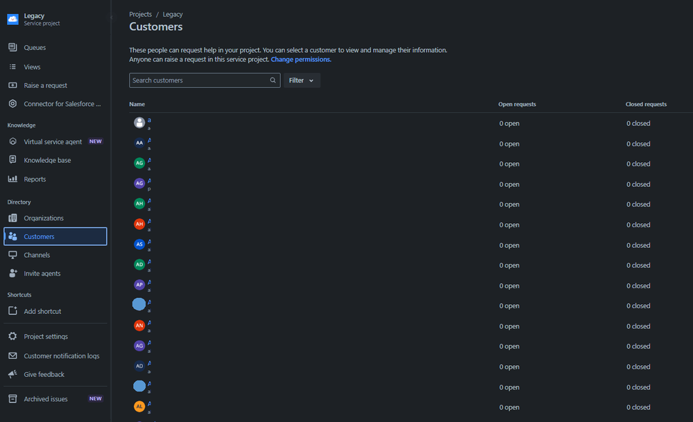
Task: Open the Archived issues entry with NEW badge
Action: (45, 398)
